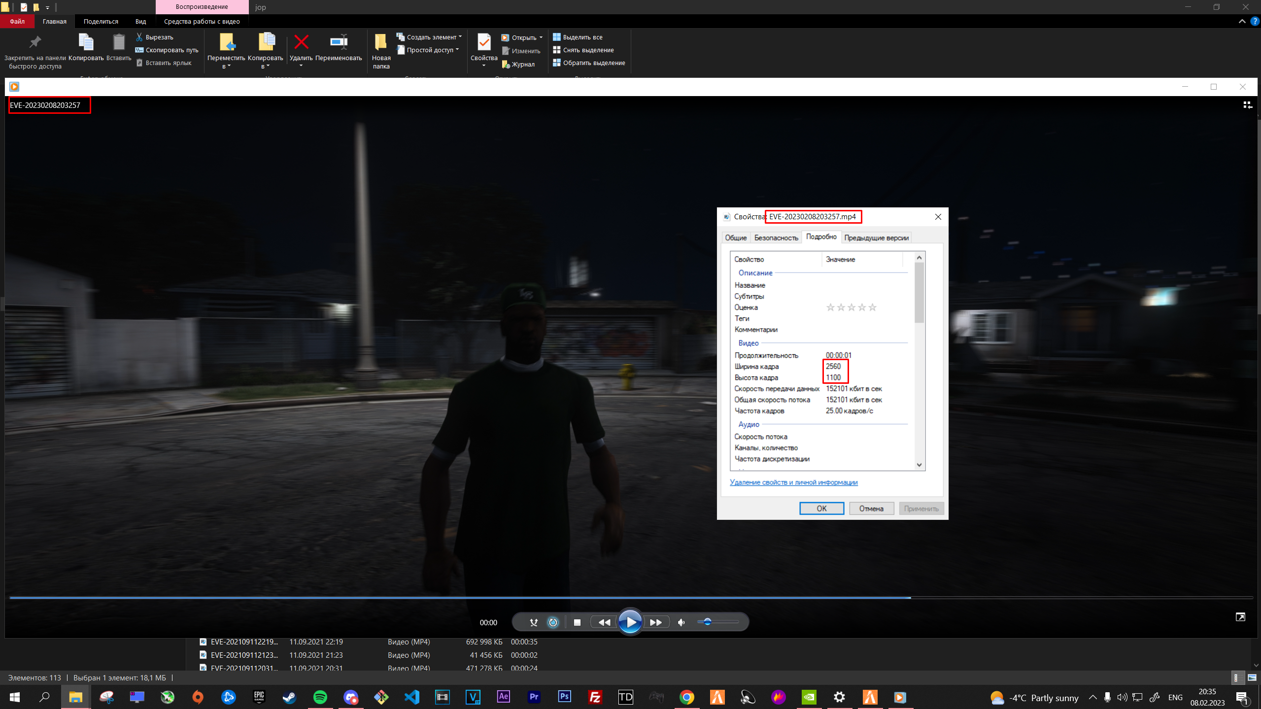This screenshot has height=709, width=1261.
Task: Create a new folder with Новая папка
Action: click(381, 51)
